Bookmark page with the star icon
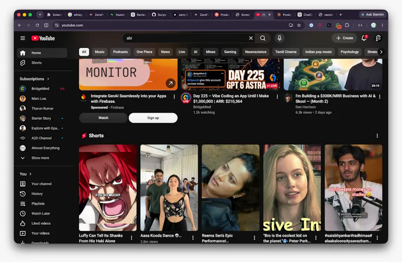This screenshot has height=262, width=402. [299, 25]
